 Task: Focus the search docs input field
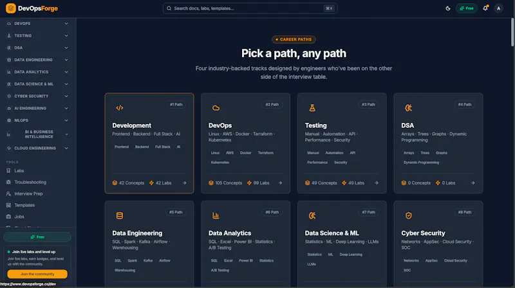point(250,8)
